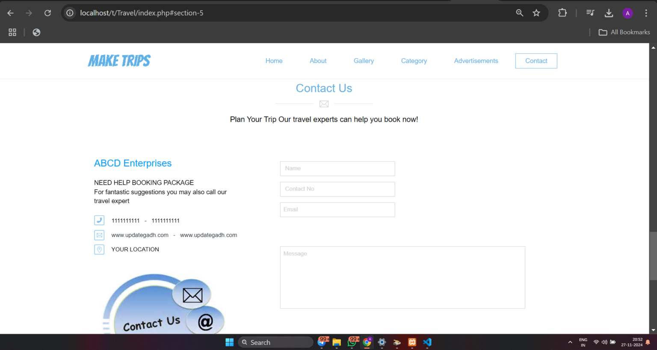This screenshot has width=657, height=350.
Task: Click the phone icon beside the numbers
Action: pos(99,220)
